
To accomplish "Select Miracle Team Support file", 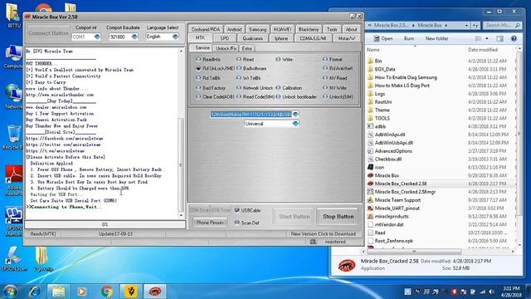I will point(397,200).
